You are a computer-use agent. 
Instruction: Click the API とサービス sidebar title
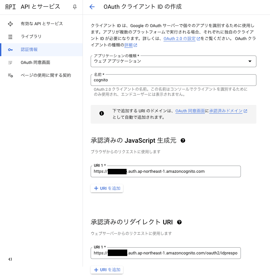pos(40,7)
